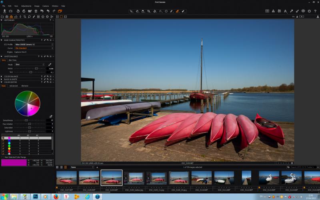The height and width of the screenshot is (200, 320).
Task: Switch to the Skin tone tab in Color Editor
Action: tap(25, 86)
